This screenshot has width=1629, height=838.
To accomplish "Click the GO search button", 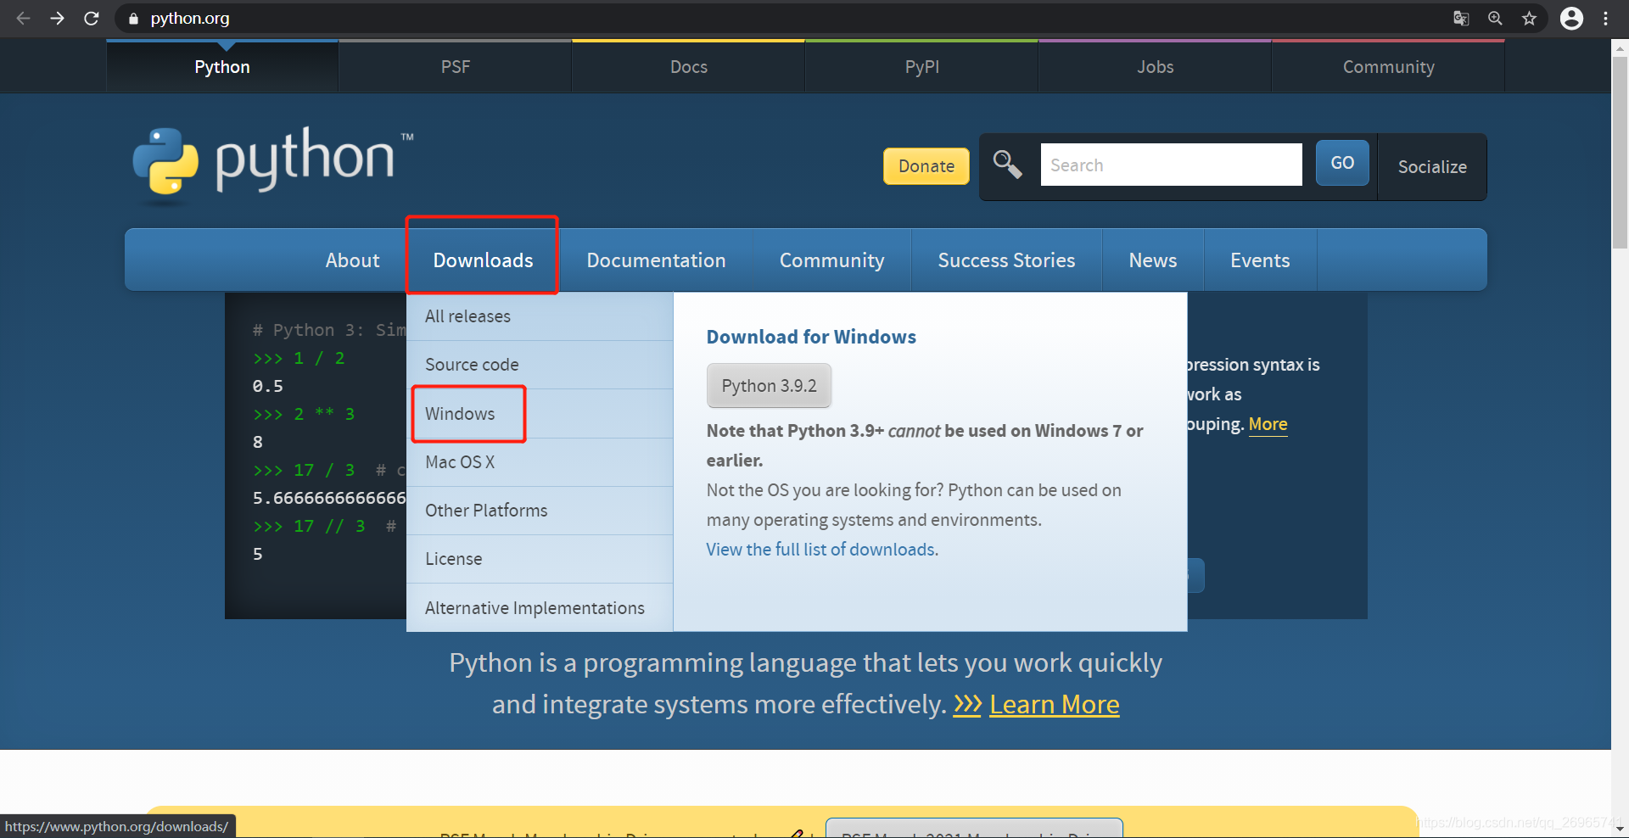I will point(1342,163).
